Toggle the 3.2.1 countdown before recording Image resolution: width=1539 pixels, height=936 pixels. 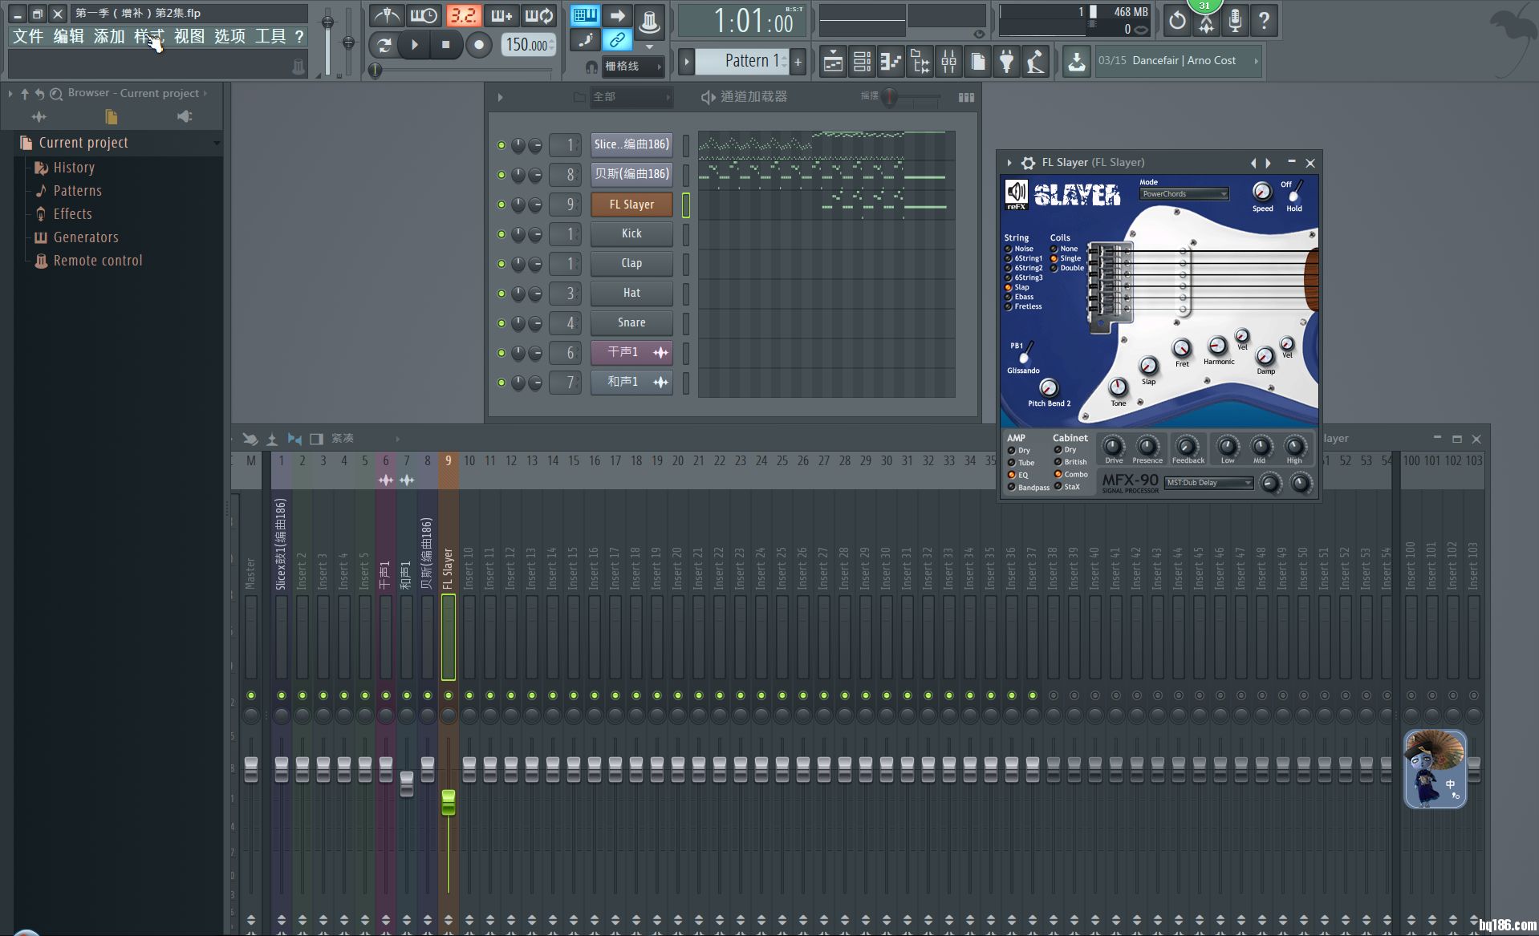pos(463,16)
